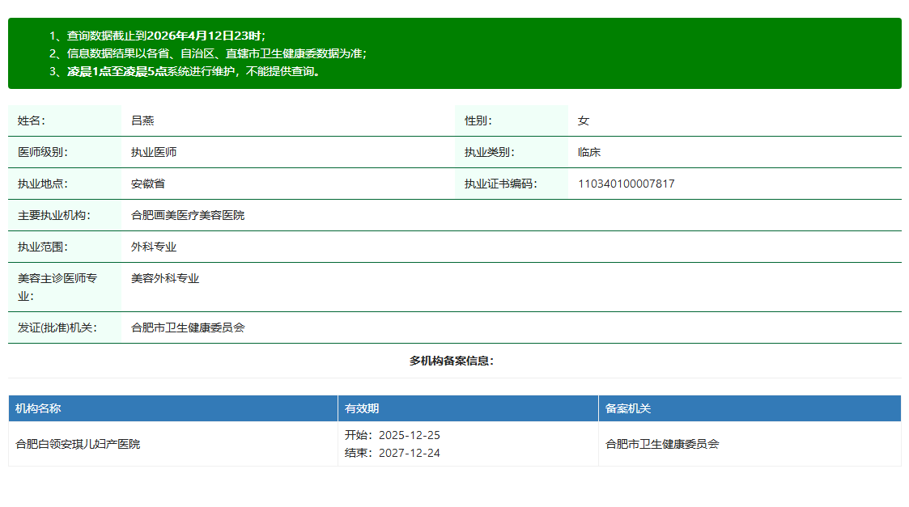Click the 安徽省 practice location value
Viewport: 909px width, 507px height.
148,184
